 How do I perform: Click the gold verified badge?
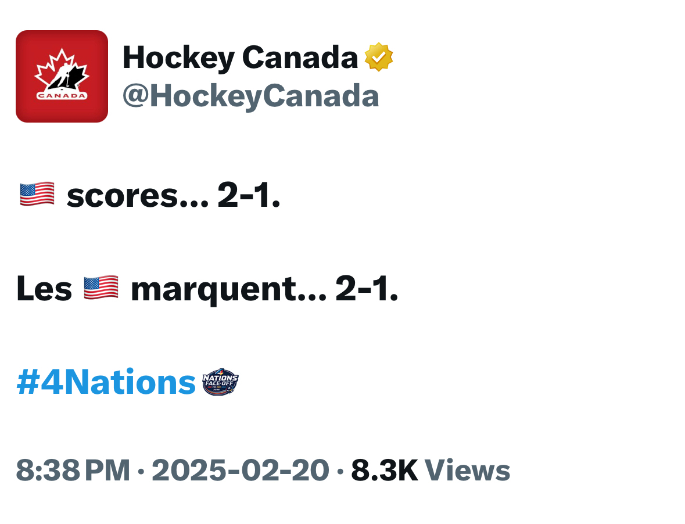tap(378, 57)
